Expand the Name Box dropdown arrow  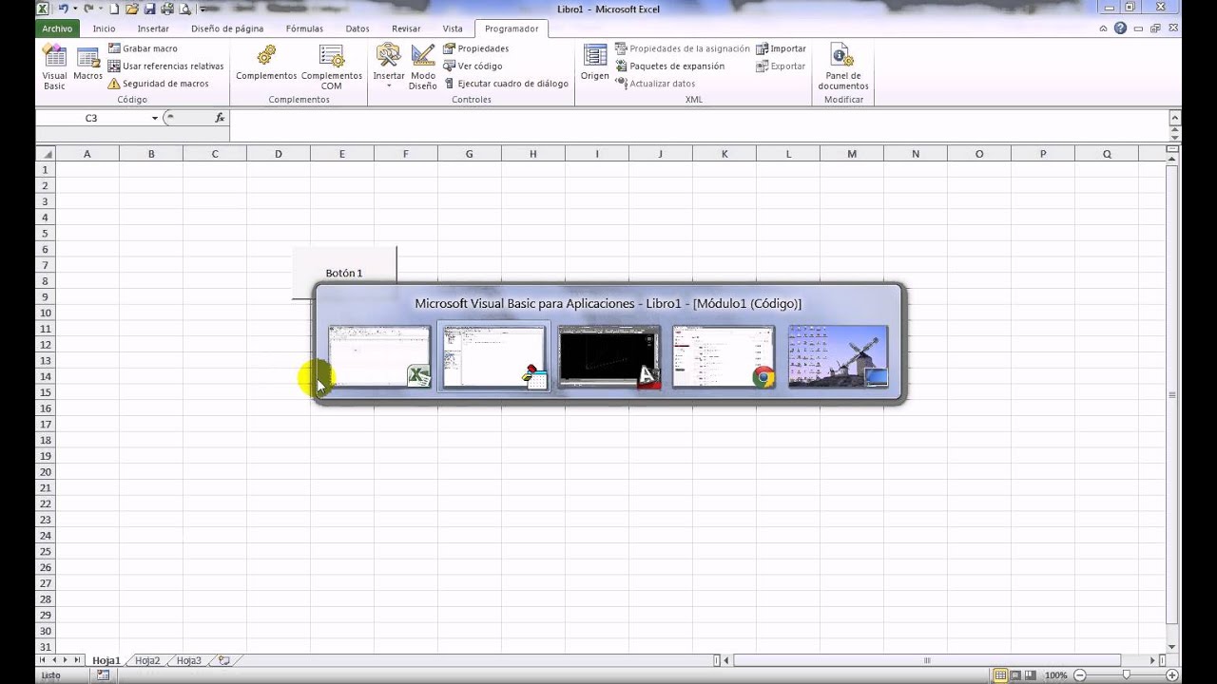tap(154, 118)
